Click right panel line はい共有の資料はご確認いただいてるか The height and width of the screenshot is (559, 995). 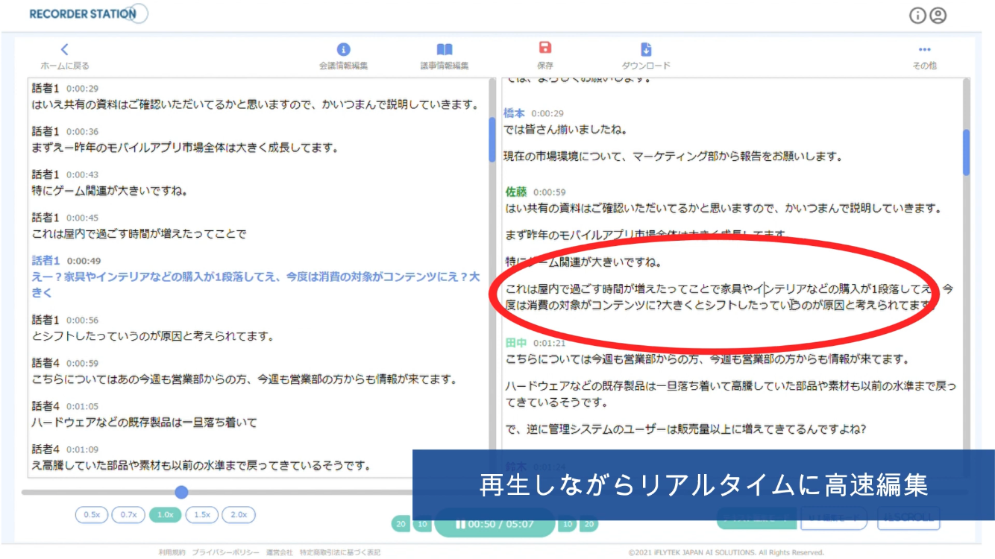(x=724, y=209)
